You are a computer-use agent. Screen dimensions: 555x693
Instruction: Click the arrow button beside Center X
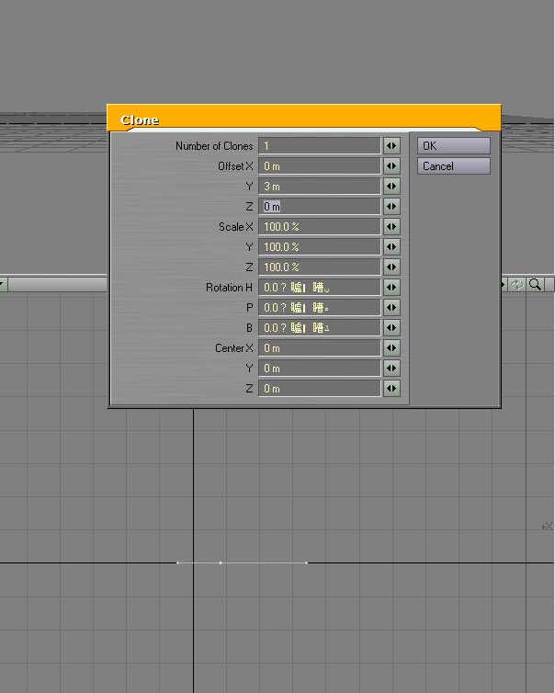(392, 348)
